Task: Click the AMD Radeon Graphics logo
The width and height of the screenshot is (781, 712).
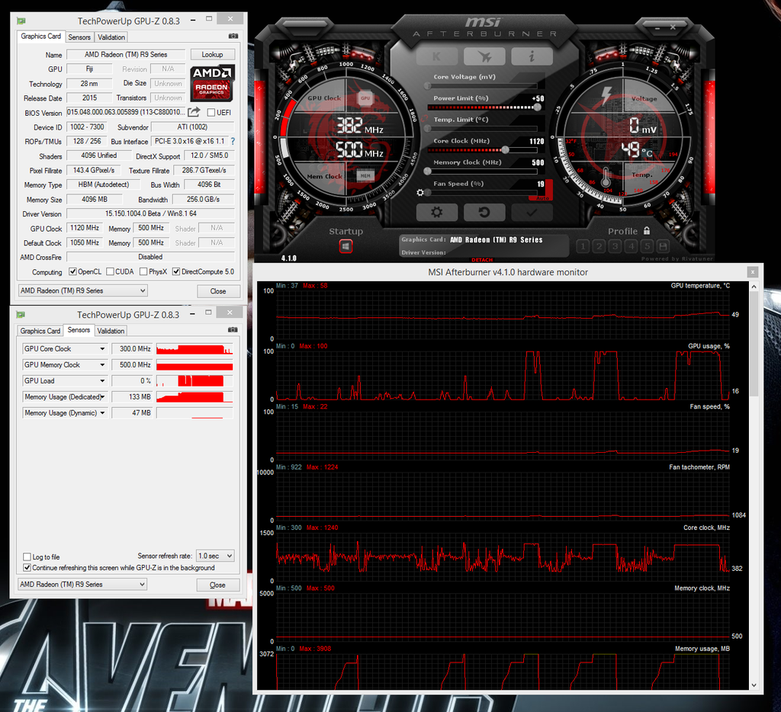Action: click(x=212, y=82)
